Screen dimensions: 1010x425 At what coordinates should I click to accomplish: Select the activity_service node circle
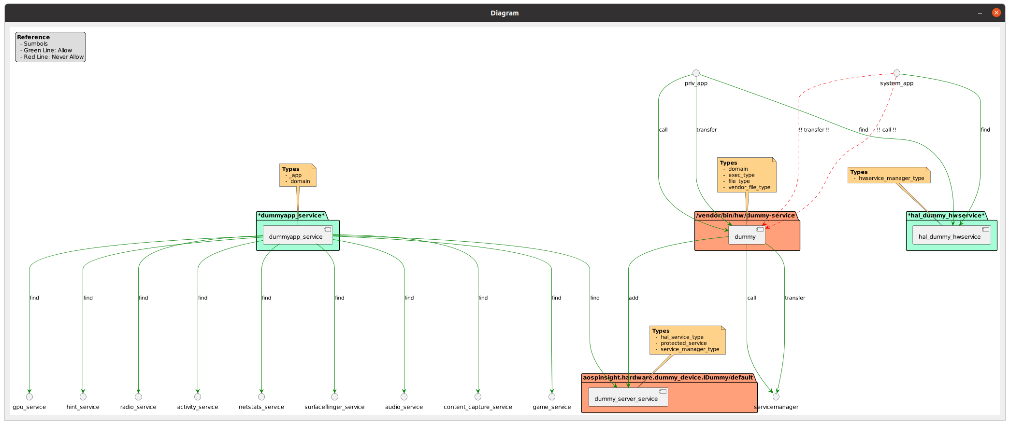pos(198,397)
